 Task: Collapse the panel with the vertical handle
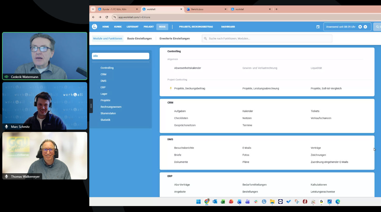coord(91,106)
